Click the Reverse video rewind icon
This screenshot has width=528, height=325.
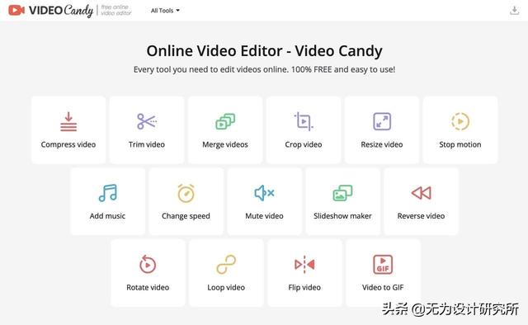(422, 193)
